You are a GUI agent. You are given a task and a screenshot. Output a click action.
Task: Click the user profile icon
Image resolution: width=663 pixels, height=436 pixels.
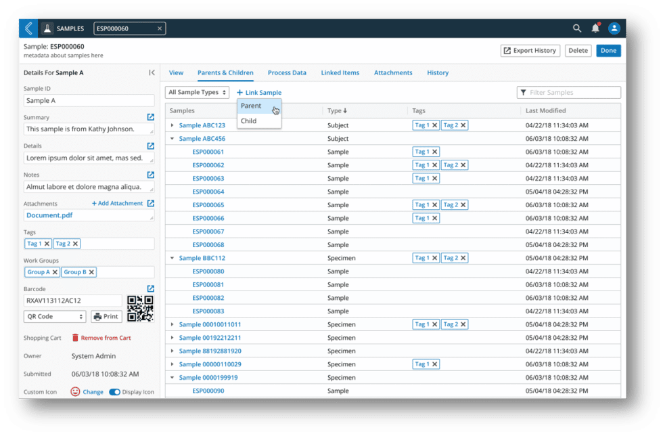[614, 28]
